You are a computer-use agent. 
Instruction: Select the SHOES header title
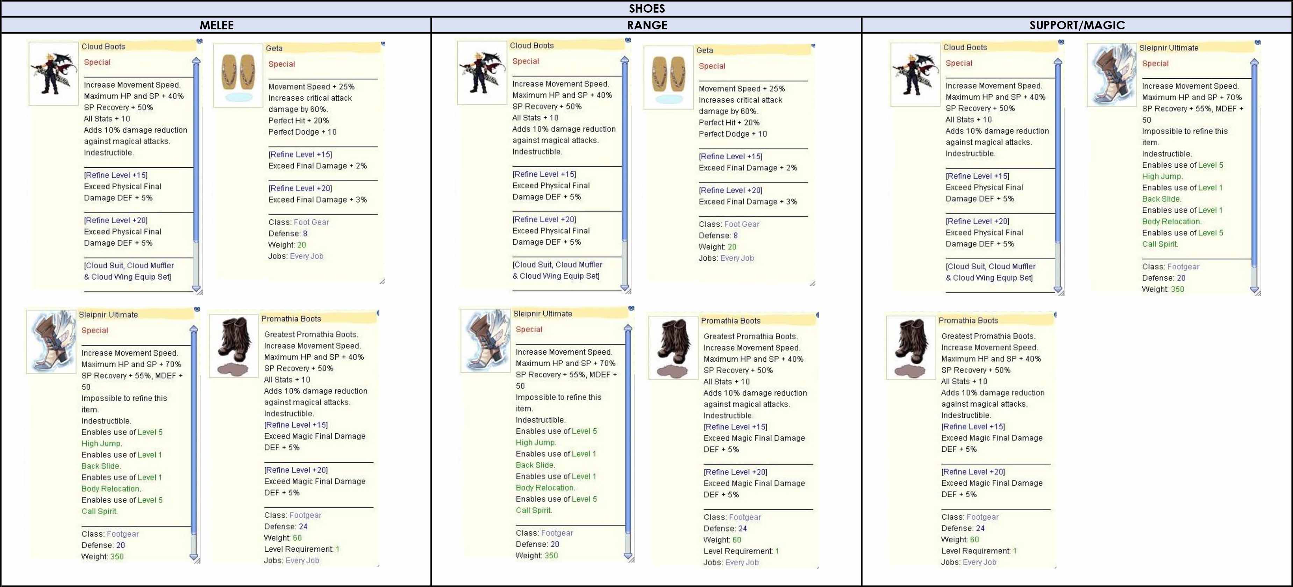click(646, 8)
